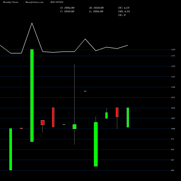Select the 'L: 1004.00' low value
The image size is (181, 181).
click(96, 12)
